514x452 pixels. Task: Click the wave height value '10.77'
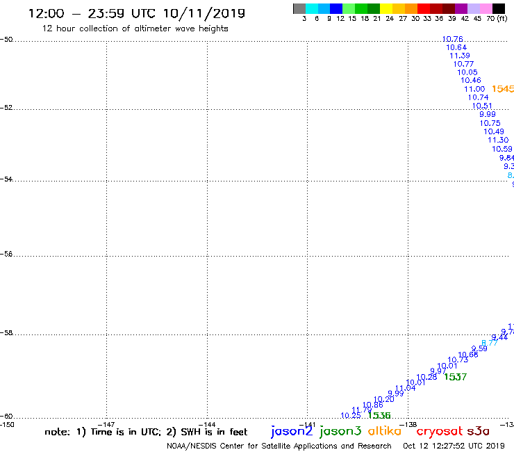coord(463,64)
